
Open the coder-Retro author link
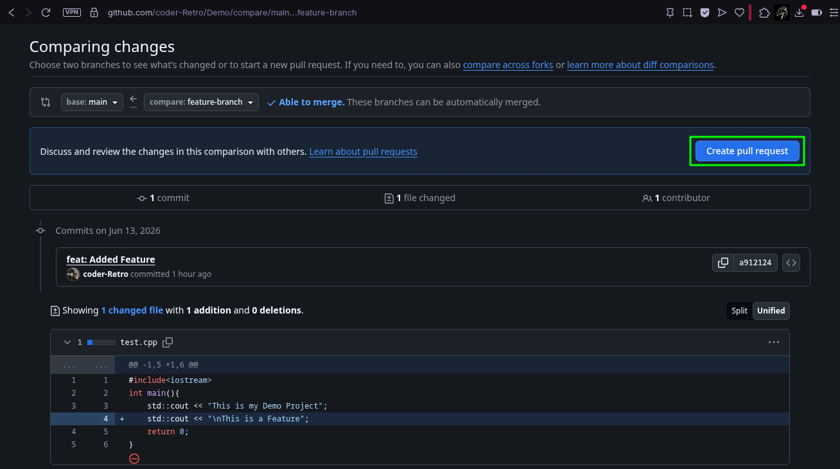[106, 274]
